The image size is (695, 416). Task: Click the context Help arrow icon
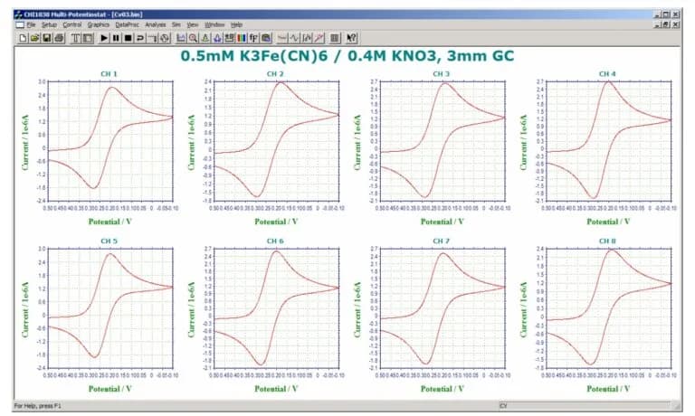click(351, 37)
